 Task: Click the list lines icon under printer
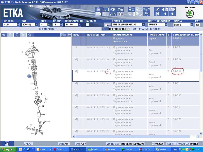(x=98, y=14)
